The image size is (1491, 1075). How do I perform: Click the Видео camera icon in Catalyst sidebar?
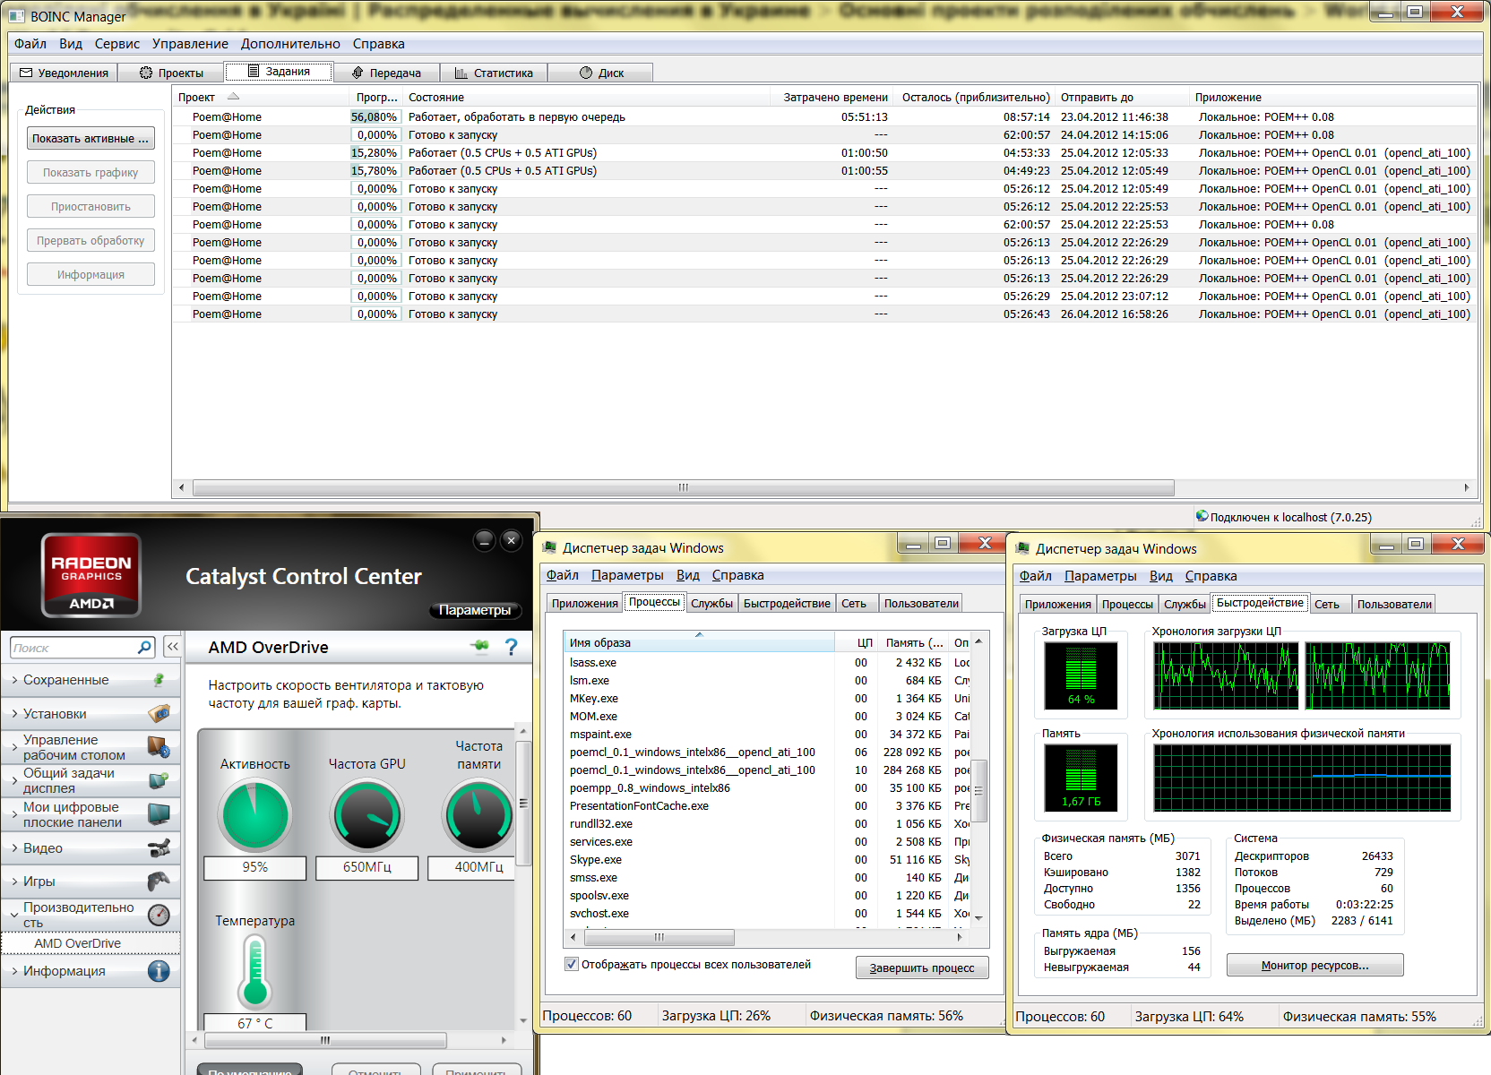click(159, 847)
